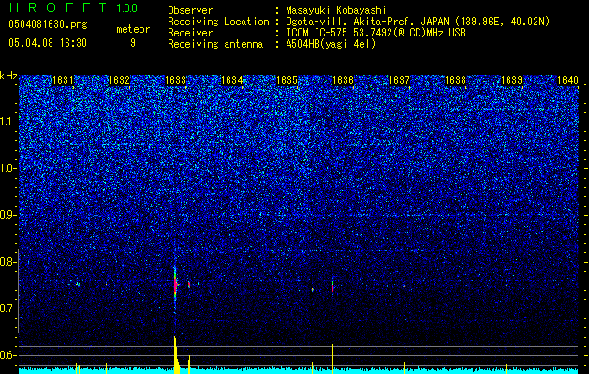Click the 1635 time marker
The width and height of the screenshot is (589, 374).
pyautogui.click(x=287, y=80)
